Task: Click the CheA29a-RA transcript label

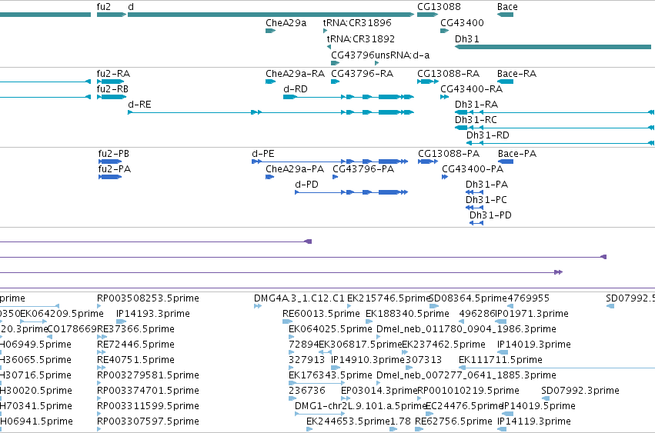Action: [295, 74]
